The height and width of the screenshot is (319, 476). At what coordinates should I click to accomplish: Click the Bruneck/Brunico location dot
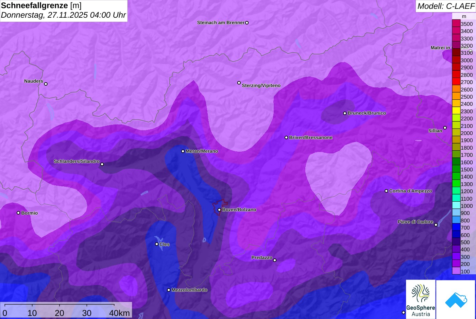(x=345, y=113)
